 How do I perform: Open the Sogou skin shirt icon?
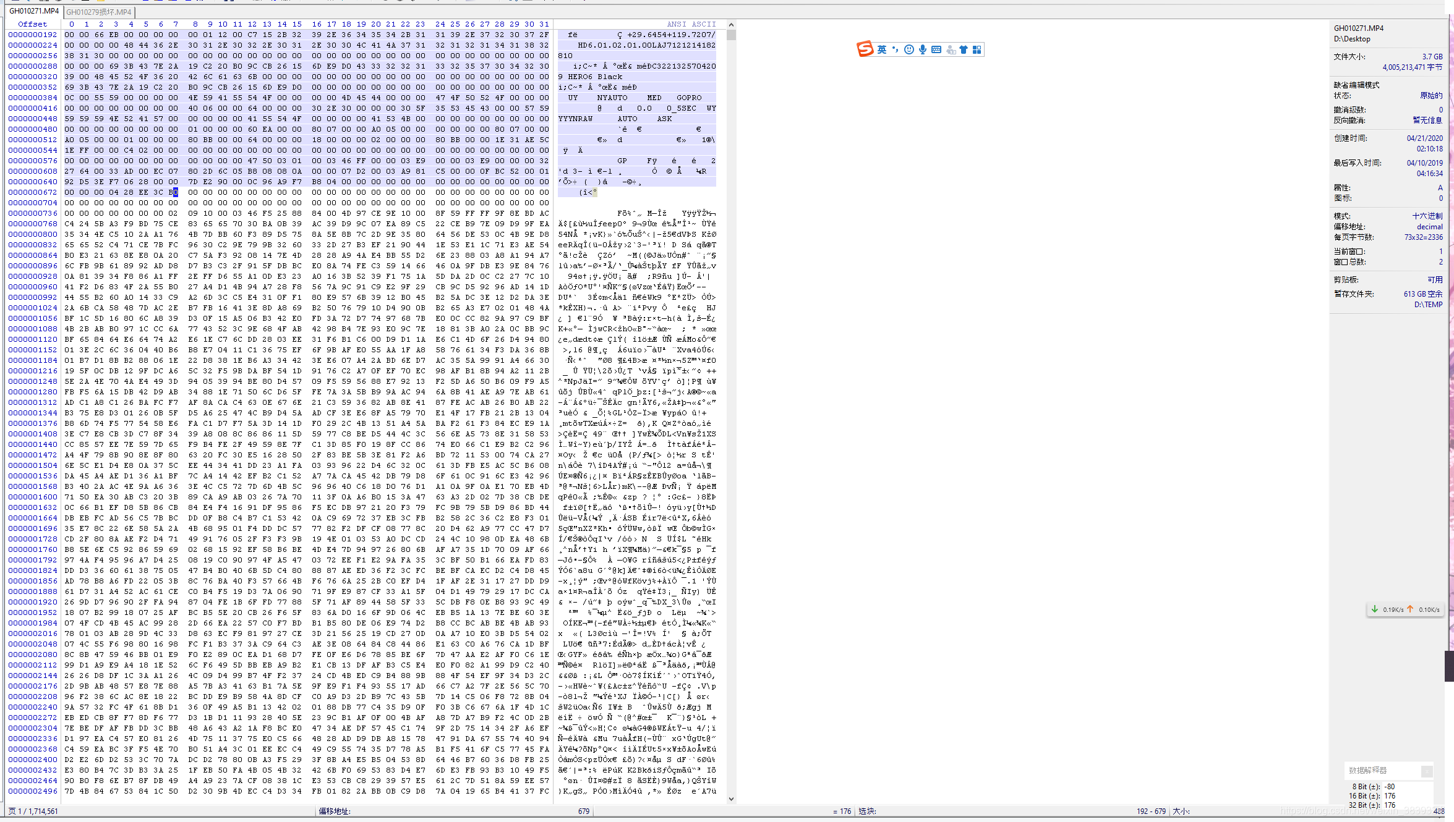pyautogui.click(x=964, y=49)
